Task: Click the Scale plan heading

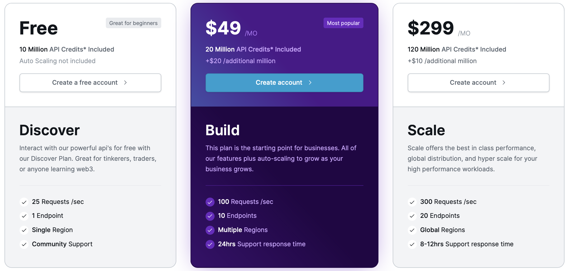Action: 426,130
